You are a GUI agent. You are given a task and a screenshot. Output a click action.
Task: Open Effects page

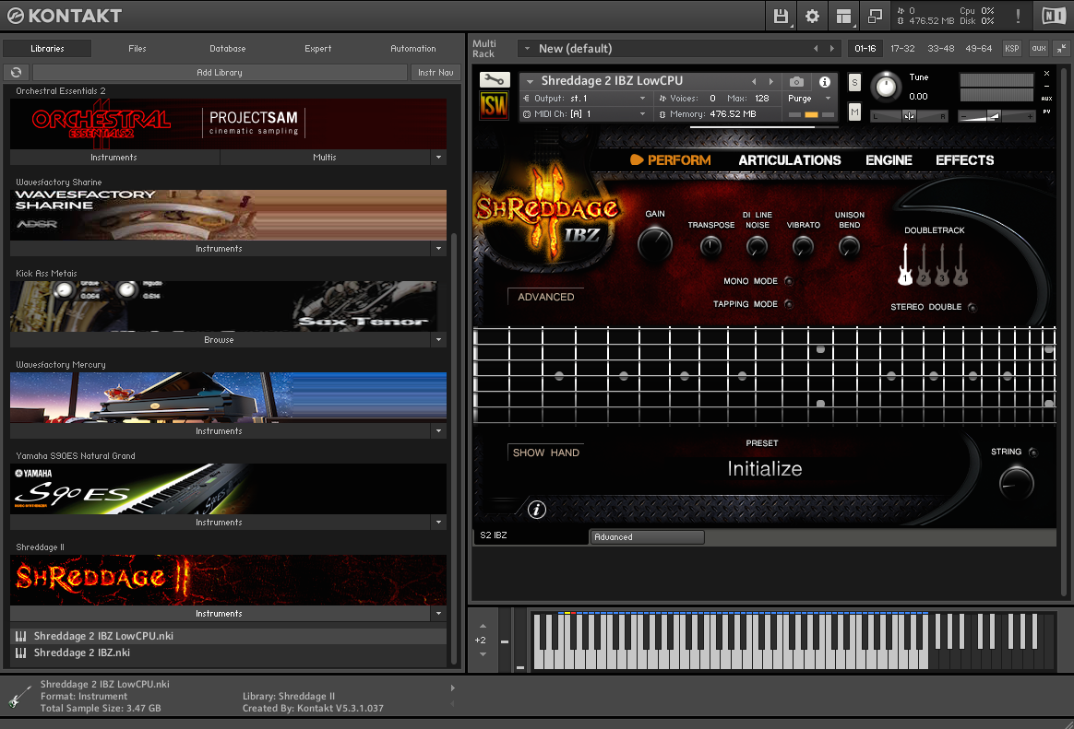point(964,160)
